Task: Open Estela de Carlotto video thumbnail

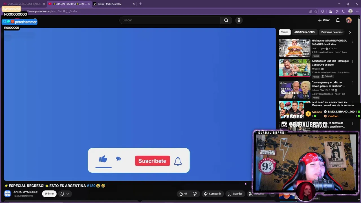Action: pos(294,89)
